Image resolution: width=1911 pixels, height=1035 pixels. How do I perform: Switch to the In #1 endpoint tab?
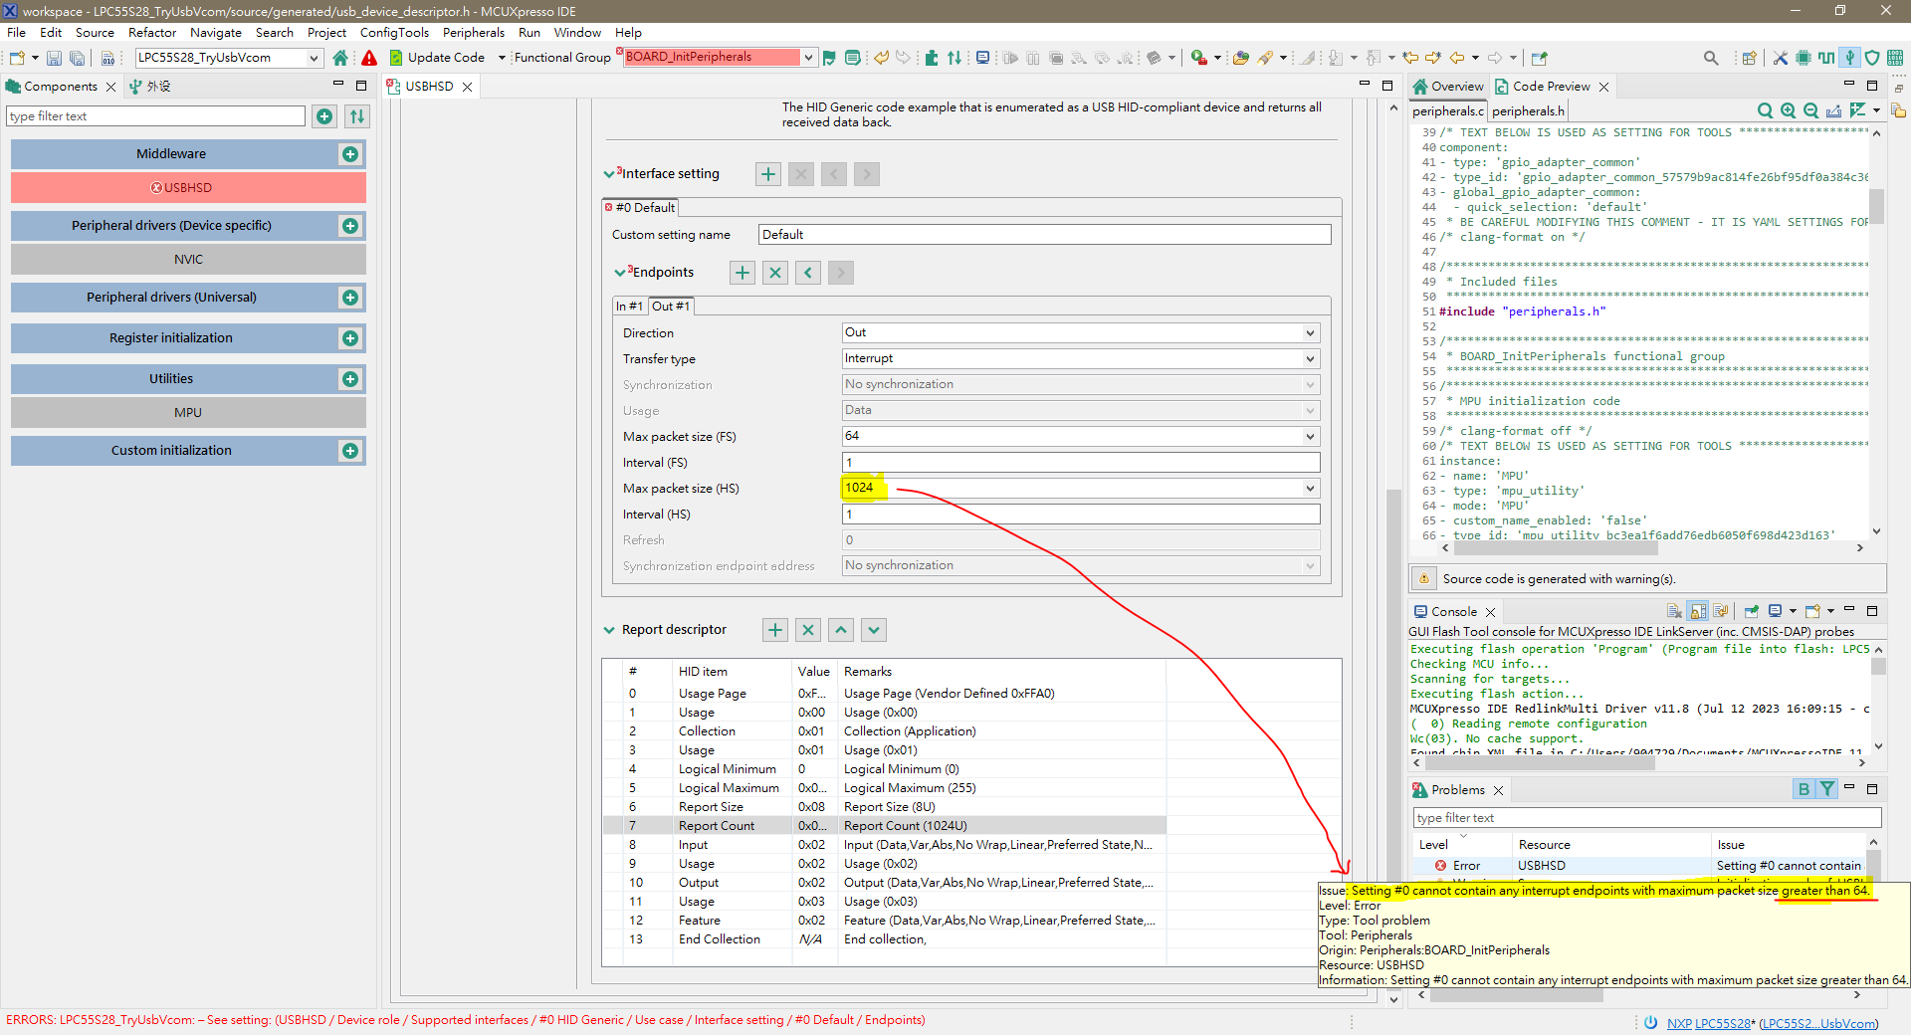629,306
